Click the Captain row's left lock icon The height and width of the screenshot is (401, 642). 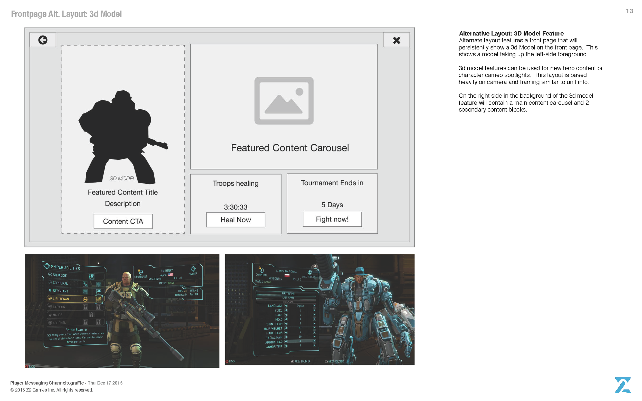(x=85, y=307)
